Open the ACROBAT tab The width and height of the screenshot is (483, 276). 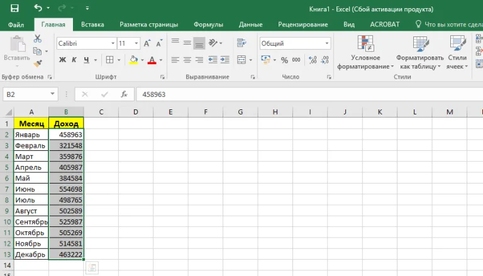[x=384, y=25]
